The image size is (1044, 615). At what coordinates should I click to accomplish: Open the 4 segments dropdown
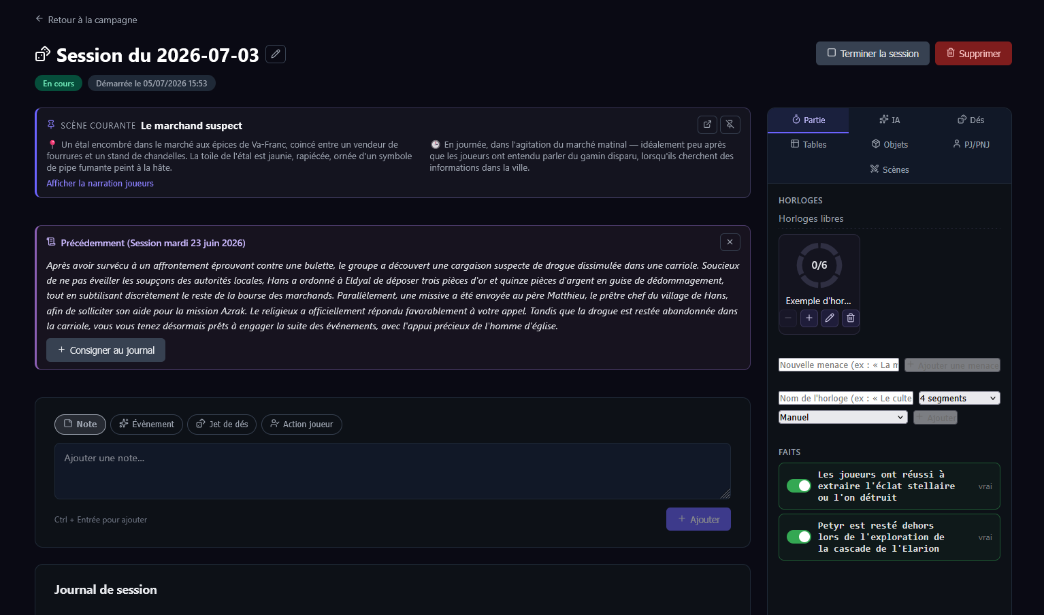click(959, 398)
